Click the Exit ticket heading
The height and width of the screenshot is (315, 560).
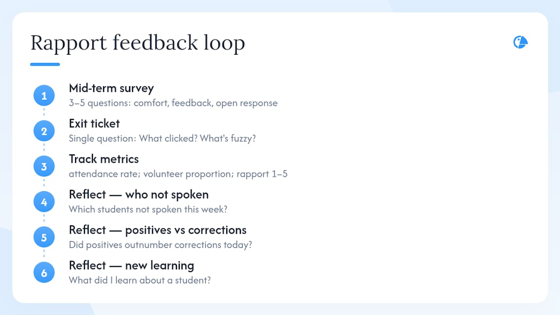pos(94,123)
